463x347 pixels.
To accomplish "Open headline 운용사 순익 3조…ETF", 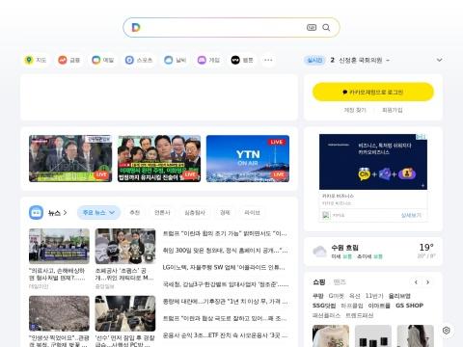I will (225, 335).
